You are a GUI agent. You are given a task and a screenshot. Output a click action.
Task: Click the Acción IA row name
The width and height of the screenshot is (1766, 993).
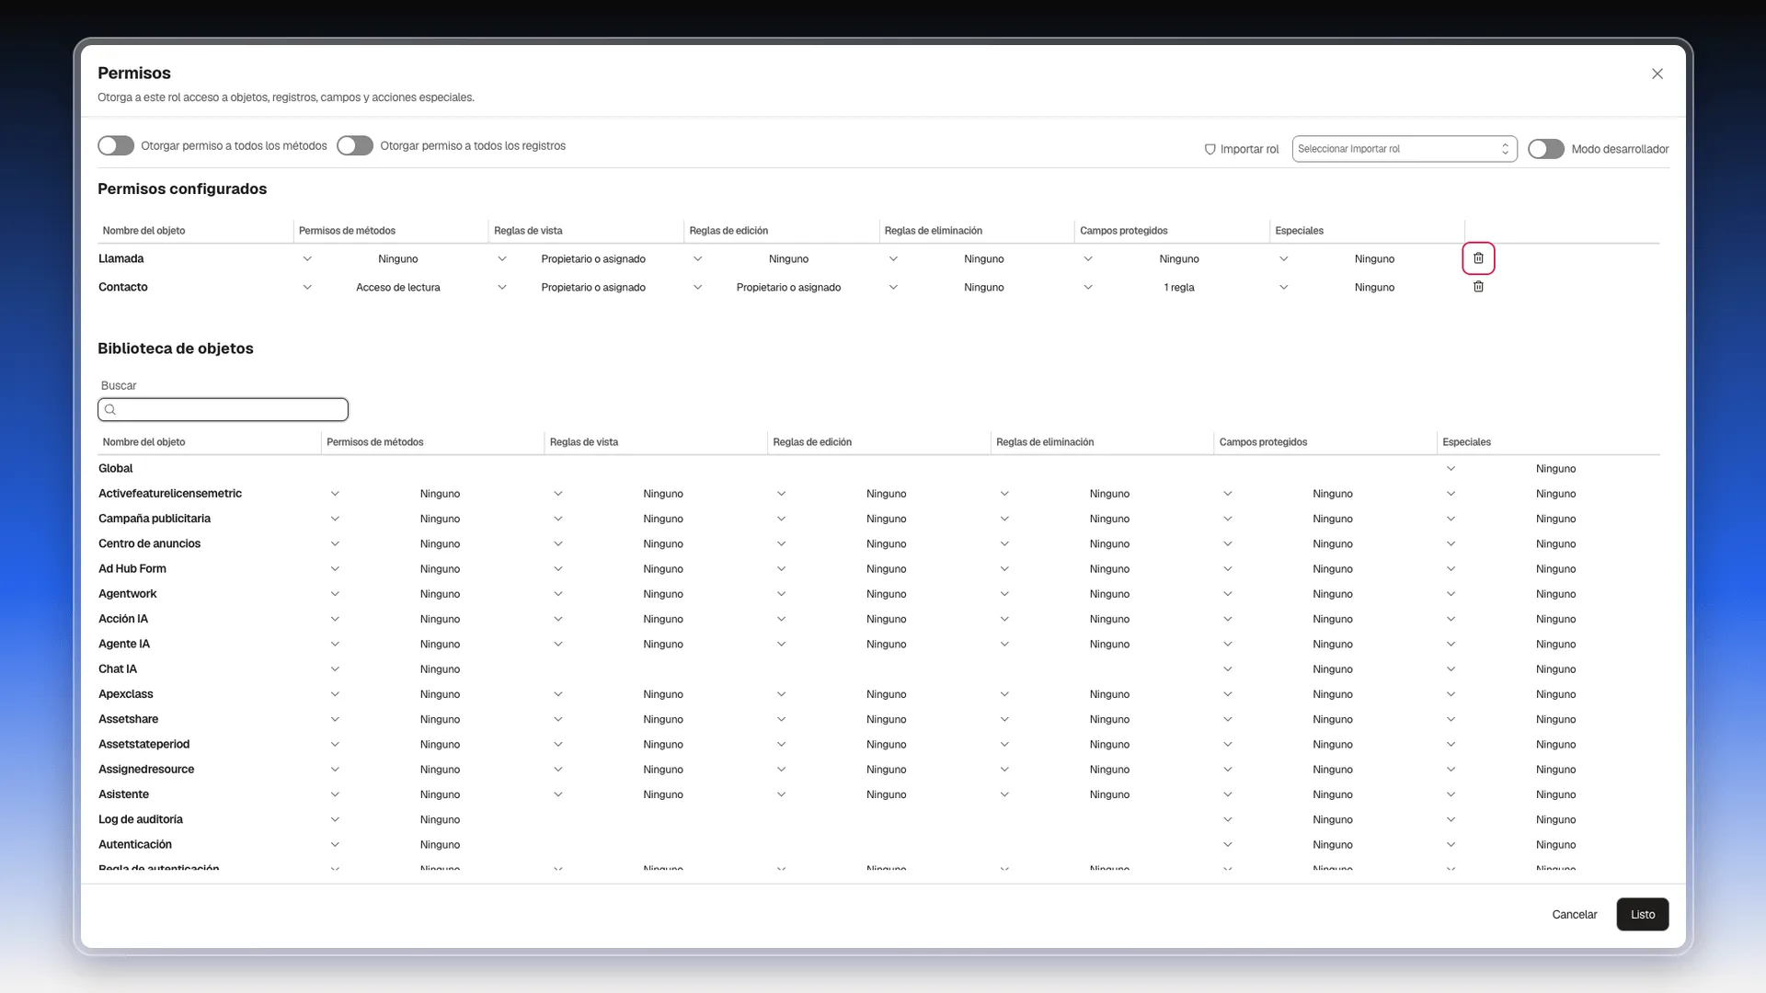click(x=123, y=619)
